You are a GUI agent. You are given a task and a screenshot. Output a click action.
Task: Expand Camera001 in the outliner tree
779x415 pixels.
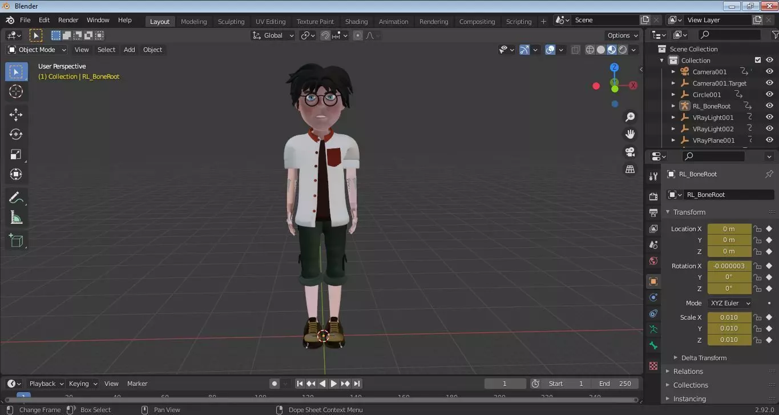tap(673, 72)
